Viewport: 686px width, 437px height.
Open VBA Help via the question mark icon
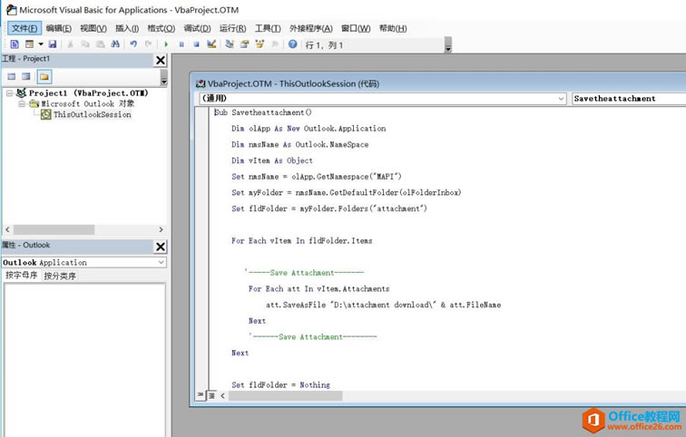[x=292, y=44]
